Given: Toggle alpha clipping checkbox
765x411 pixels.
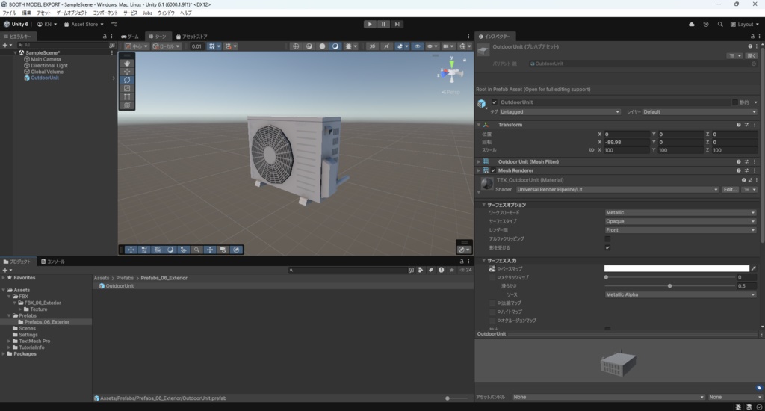Looking at the screenshot, I should 607,239.
